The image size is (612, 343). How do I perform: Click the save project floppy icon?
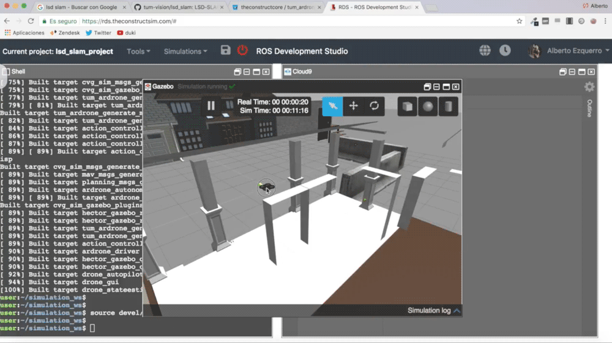pyautogui.click(x=226, y=50)
